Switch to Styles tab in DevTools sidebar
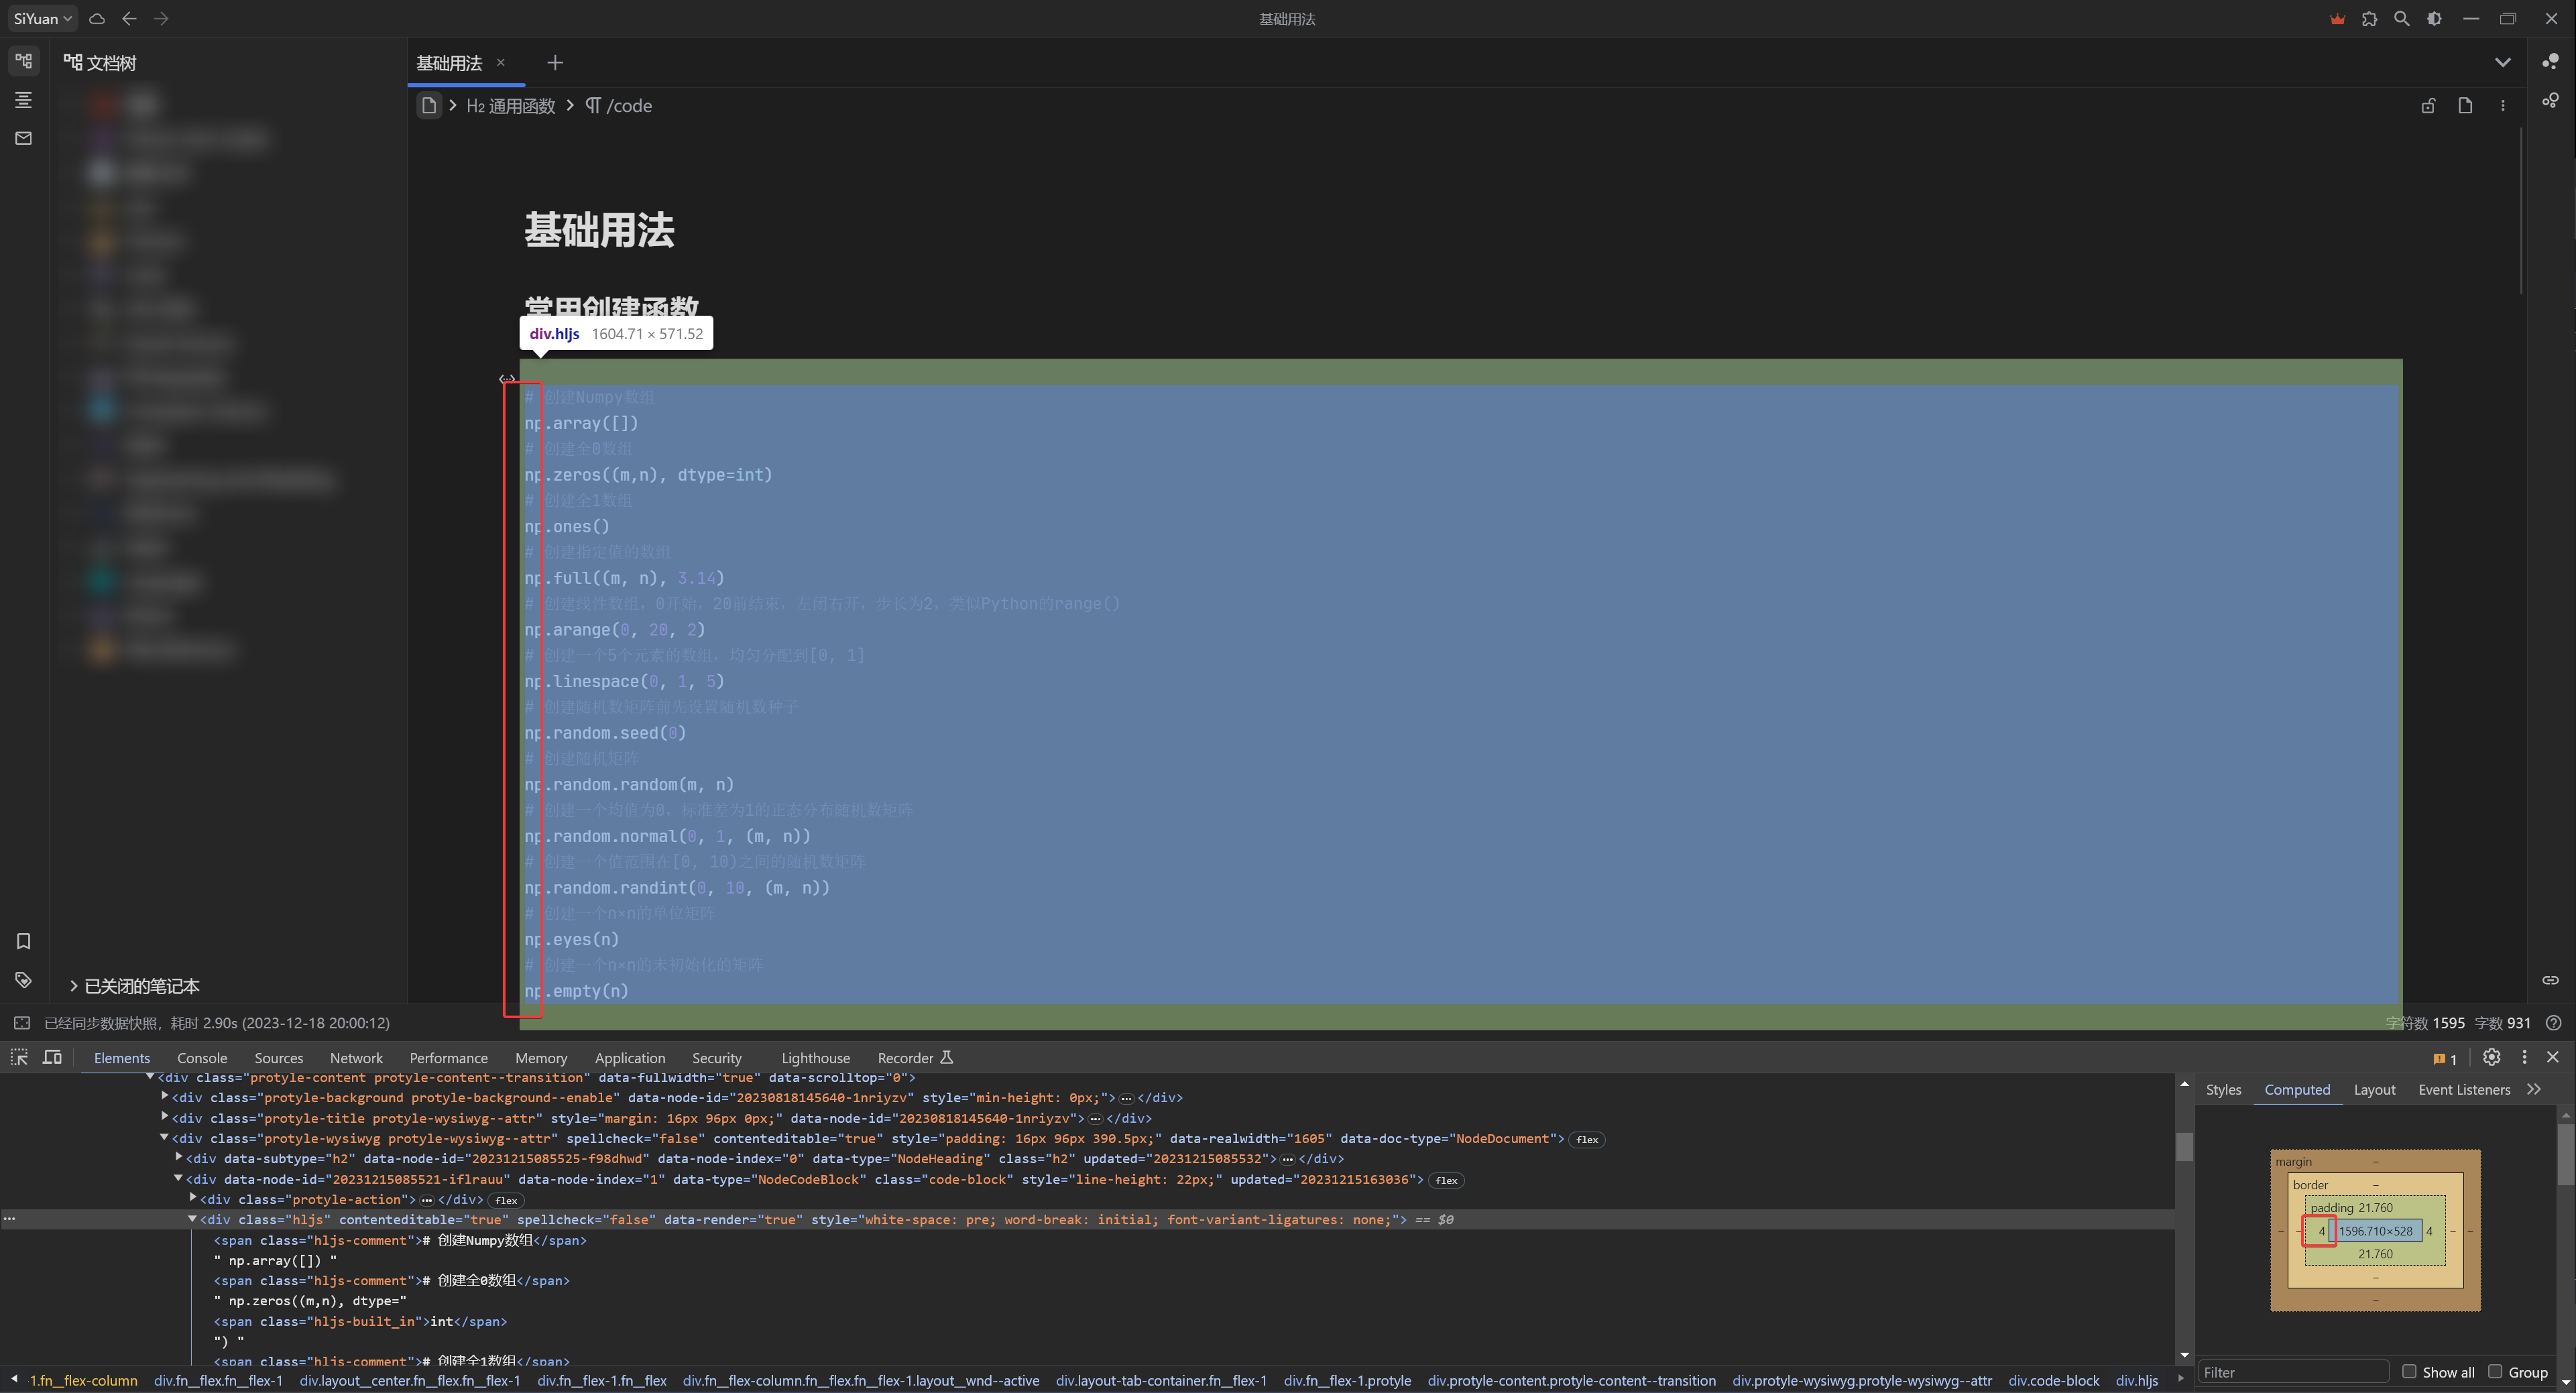This screenshot has height=1393, width=2576. 2223,1090
